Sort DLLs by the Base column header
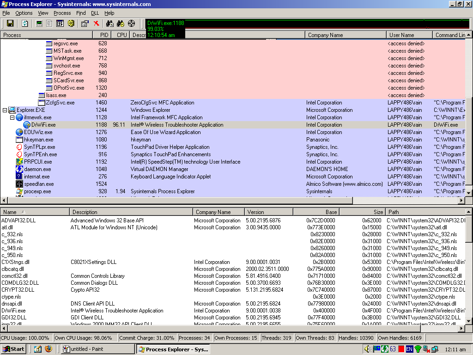This screenshot has width=473, height=355. tap(316, 212)
